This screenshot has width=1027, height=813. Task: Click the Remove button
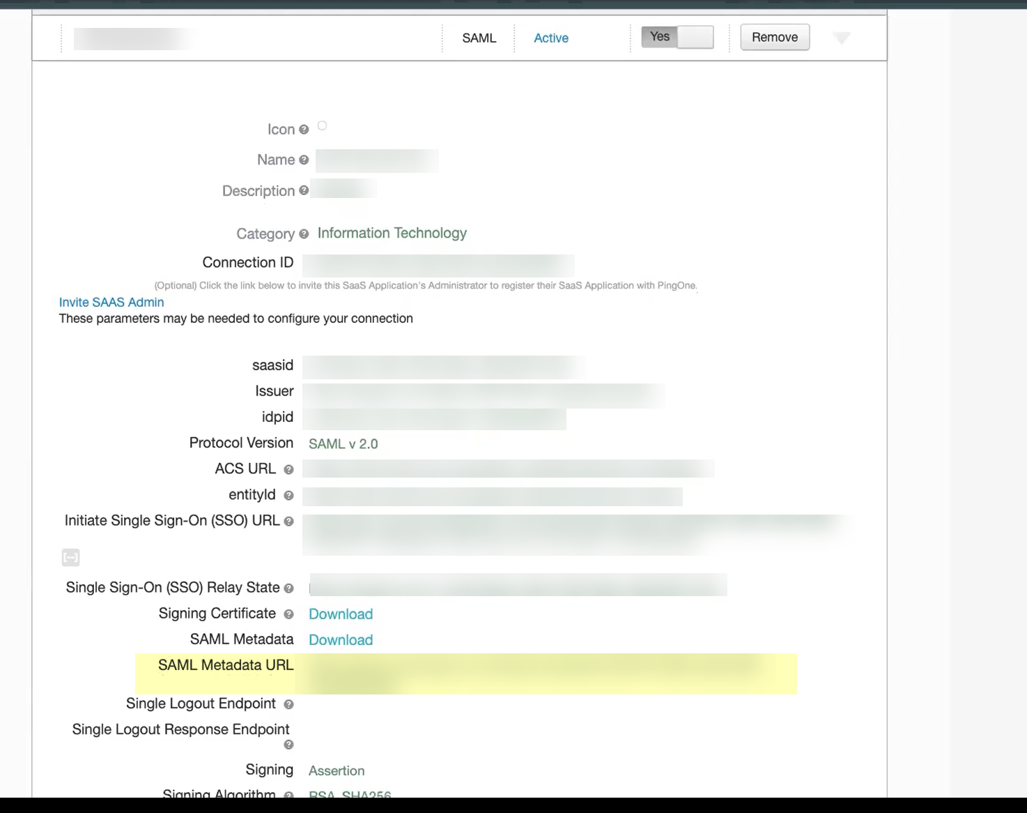775,37
